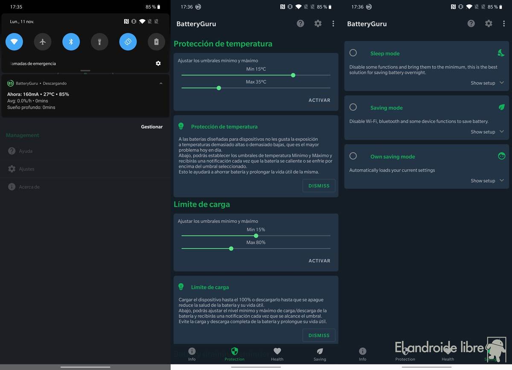Tap ACTIVAR under temperature thresholds
The width and height of the screenshot is (512, 370).
click(320, 100)
